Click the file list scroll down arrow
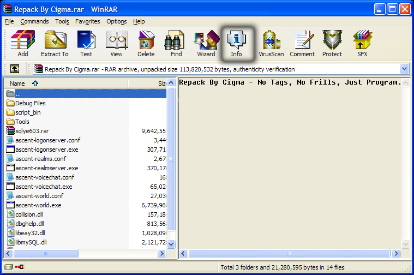Image resolution: width=414 pixels, height=275 pixels. [171, 244]
